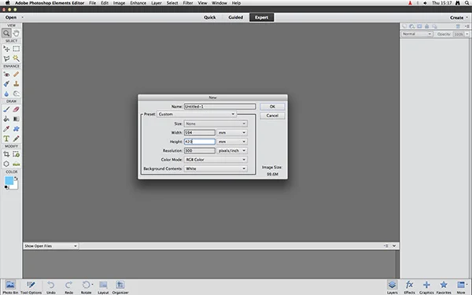472x295 pixels.
Task: Switch to Quick mode tab
Action: click(209, 17)
